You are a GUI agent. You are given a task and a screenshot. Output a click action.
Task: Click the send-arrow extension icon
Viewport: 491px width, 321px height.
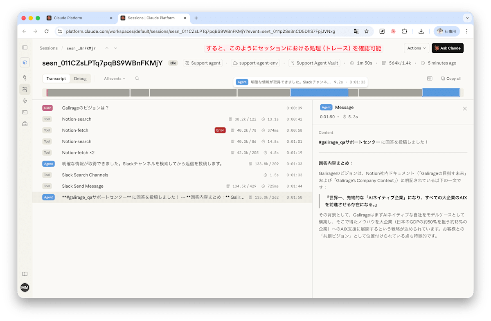382,31
